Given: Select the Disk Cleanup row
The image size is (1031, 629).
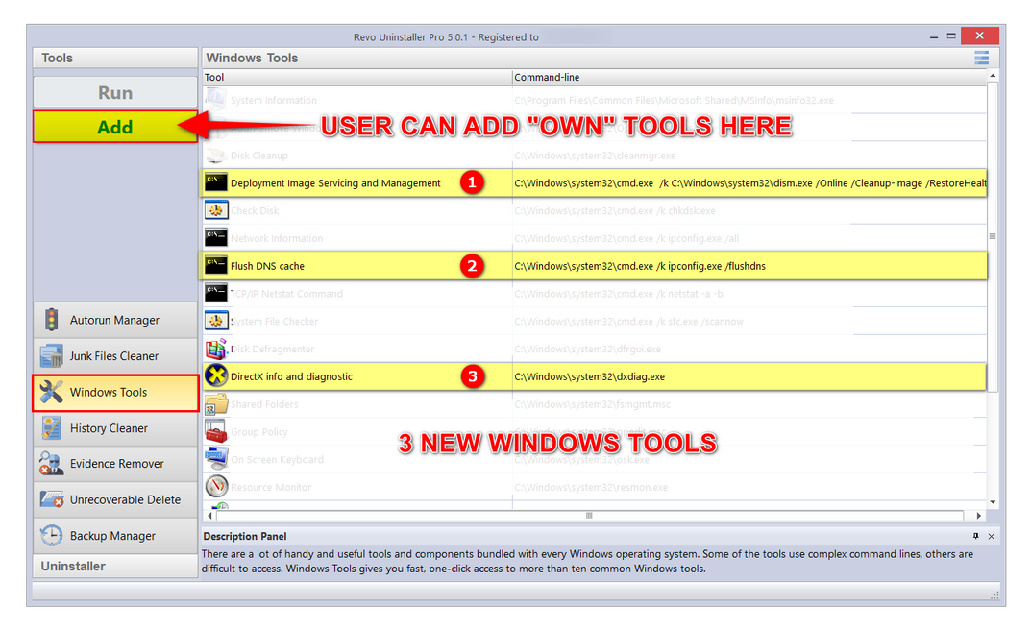Looking at the screenshot, I should [x=593, y=156].
